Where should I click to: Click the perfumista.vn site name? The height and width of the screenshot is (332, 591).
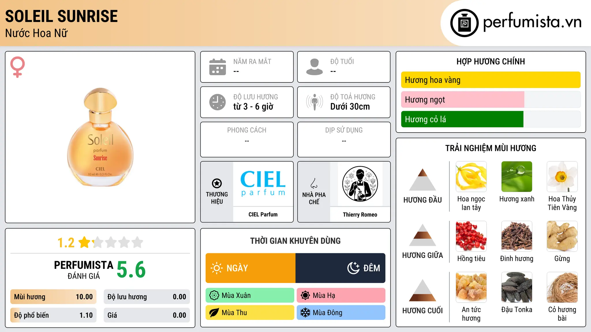pos(532,22)
